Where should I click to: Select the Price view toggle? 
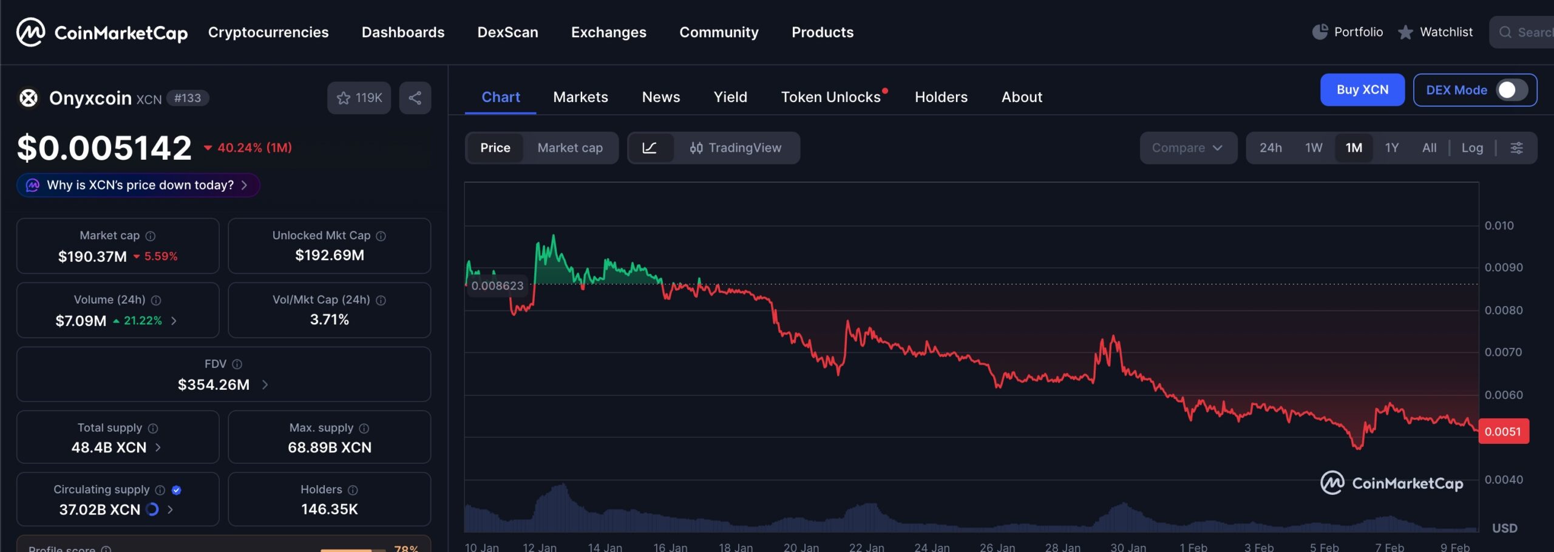[495, 148]
